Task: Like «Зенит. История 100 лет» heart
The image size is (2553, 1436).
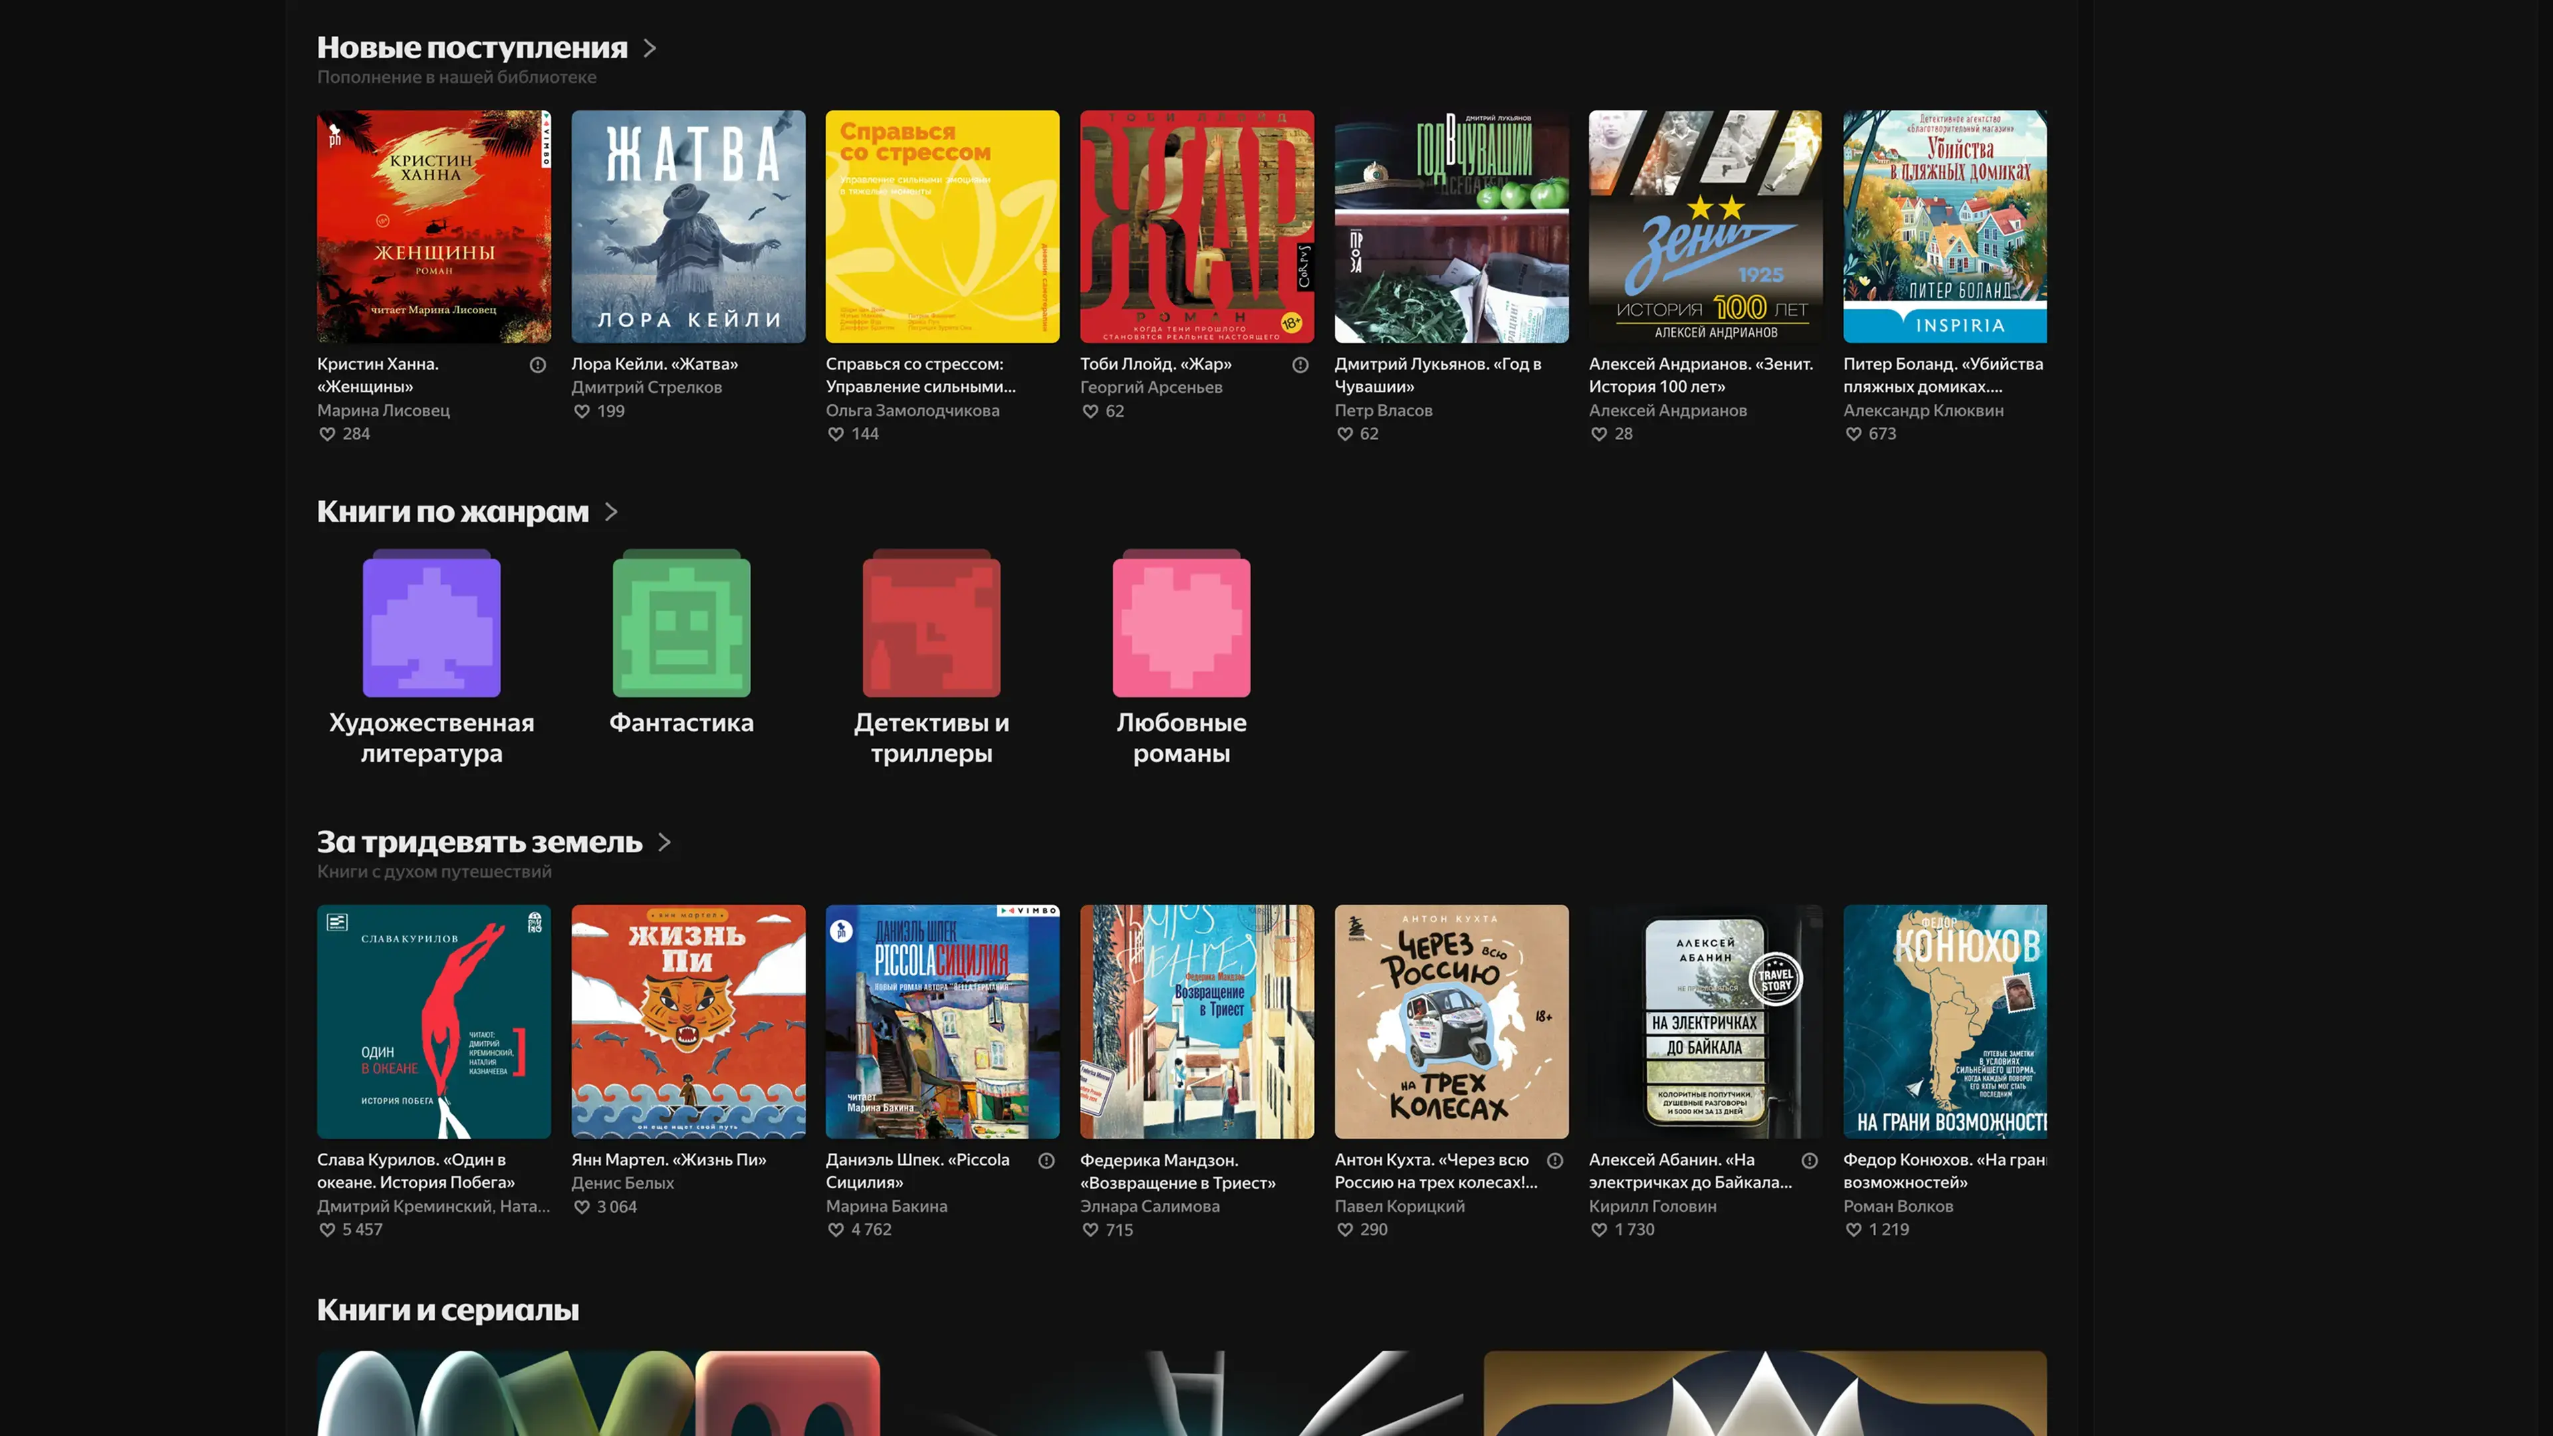Action: tap(1598, 434)
